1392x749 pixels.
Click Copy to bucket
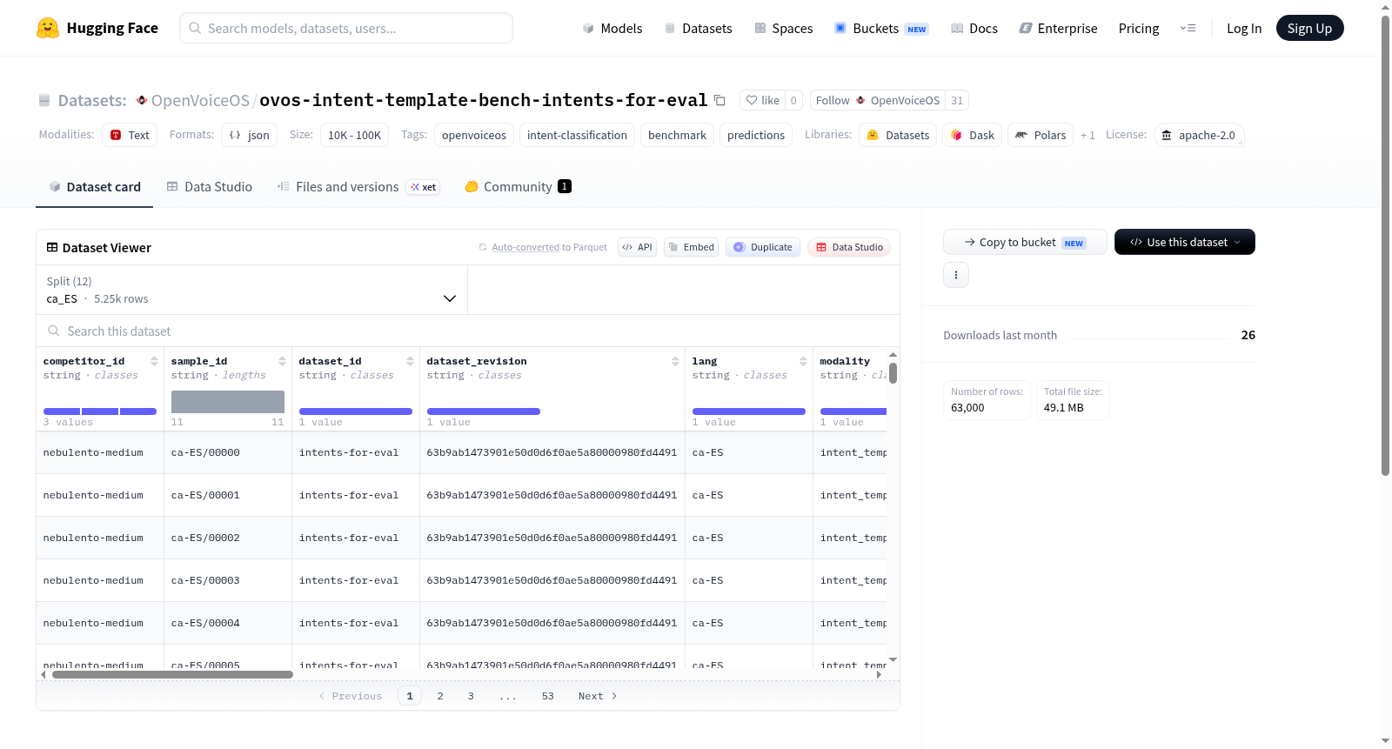(x=1025, y=242)
